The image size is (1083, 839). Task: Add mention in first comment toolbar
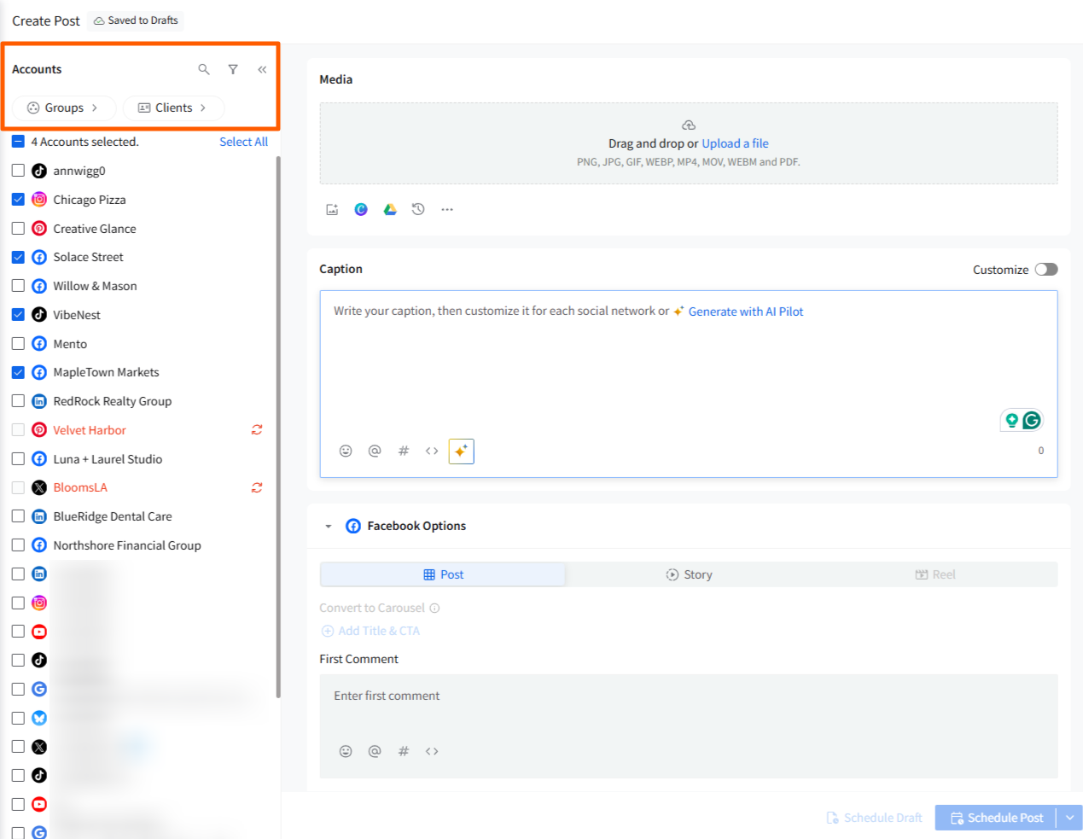(x=375, y=751)
